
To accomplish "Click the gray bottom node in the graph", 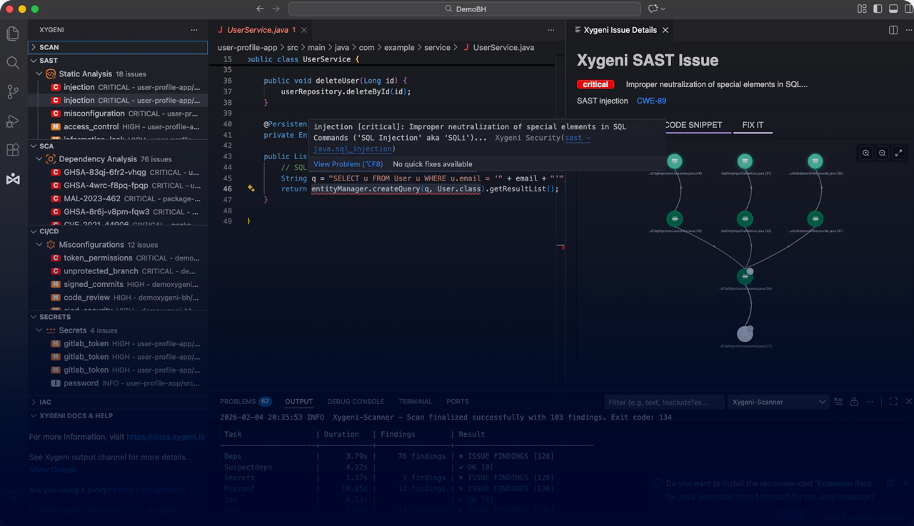I will click(745, 333).
